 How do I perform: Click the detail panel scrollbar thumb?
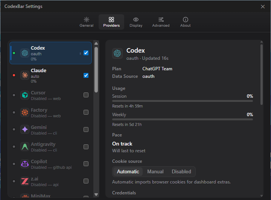[262, 74]
